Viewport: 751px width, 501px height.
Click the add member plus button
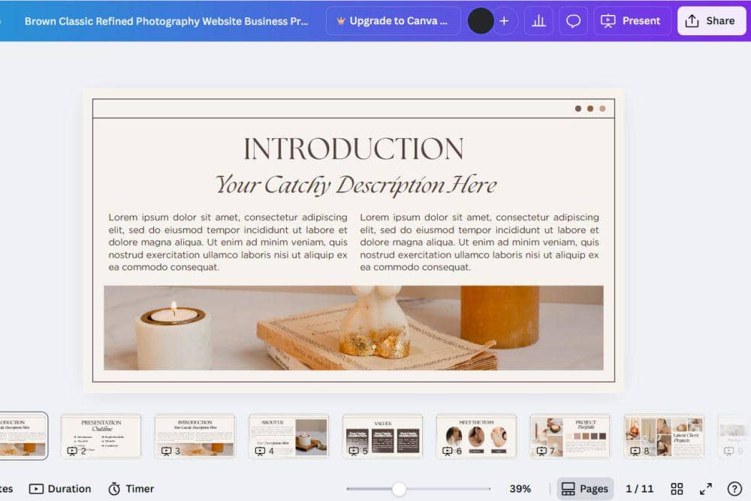pyautogui.click(x=504, y=20)
